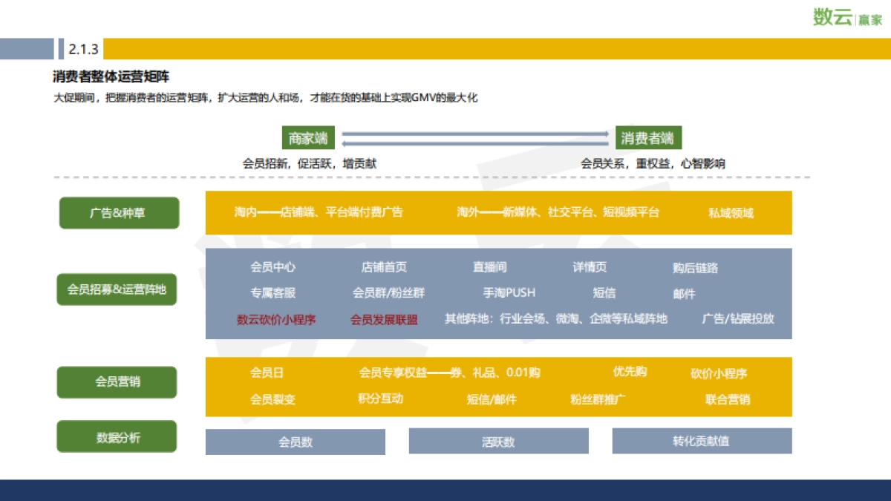
Task: Click 会员发展联盟 highlighted in red
Action: click(x=382, y=319)
